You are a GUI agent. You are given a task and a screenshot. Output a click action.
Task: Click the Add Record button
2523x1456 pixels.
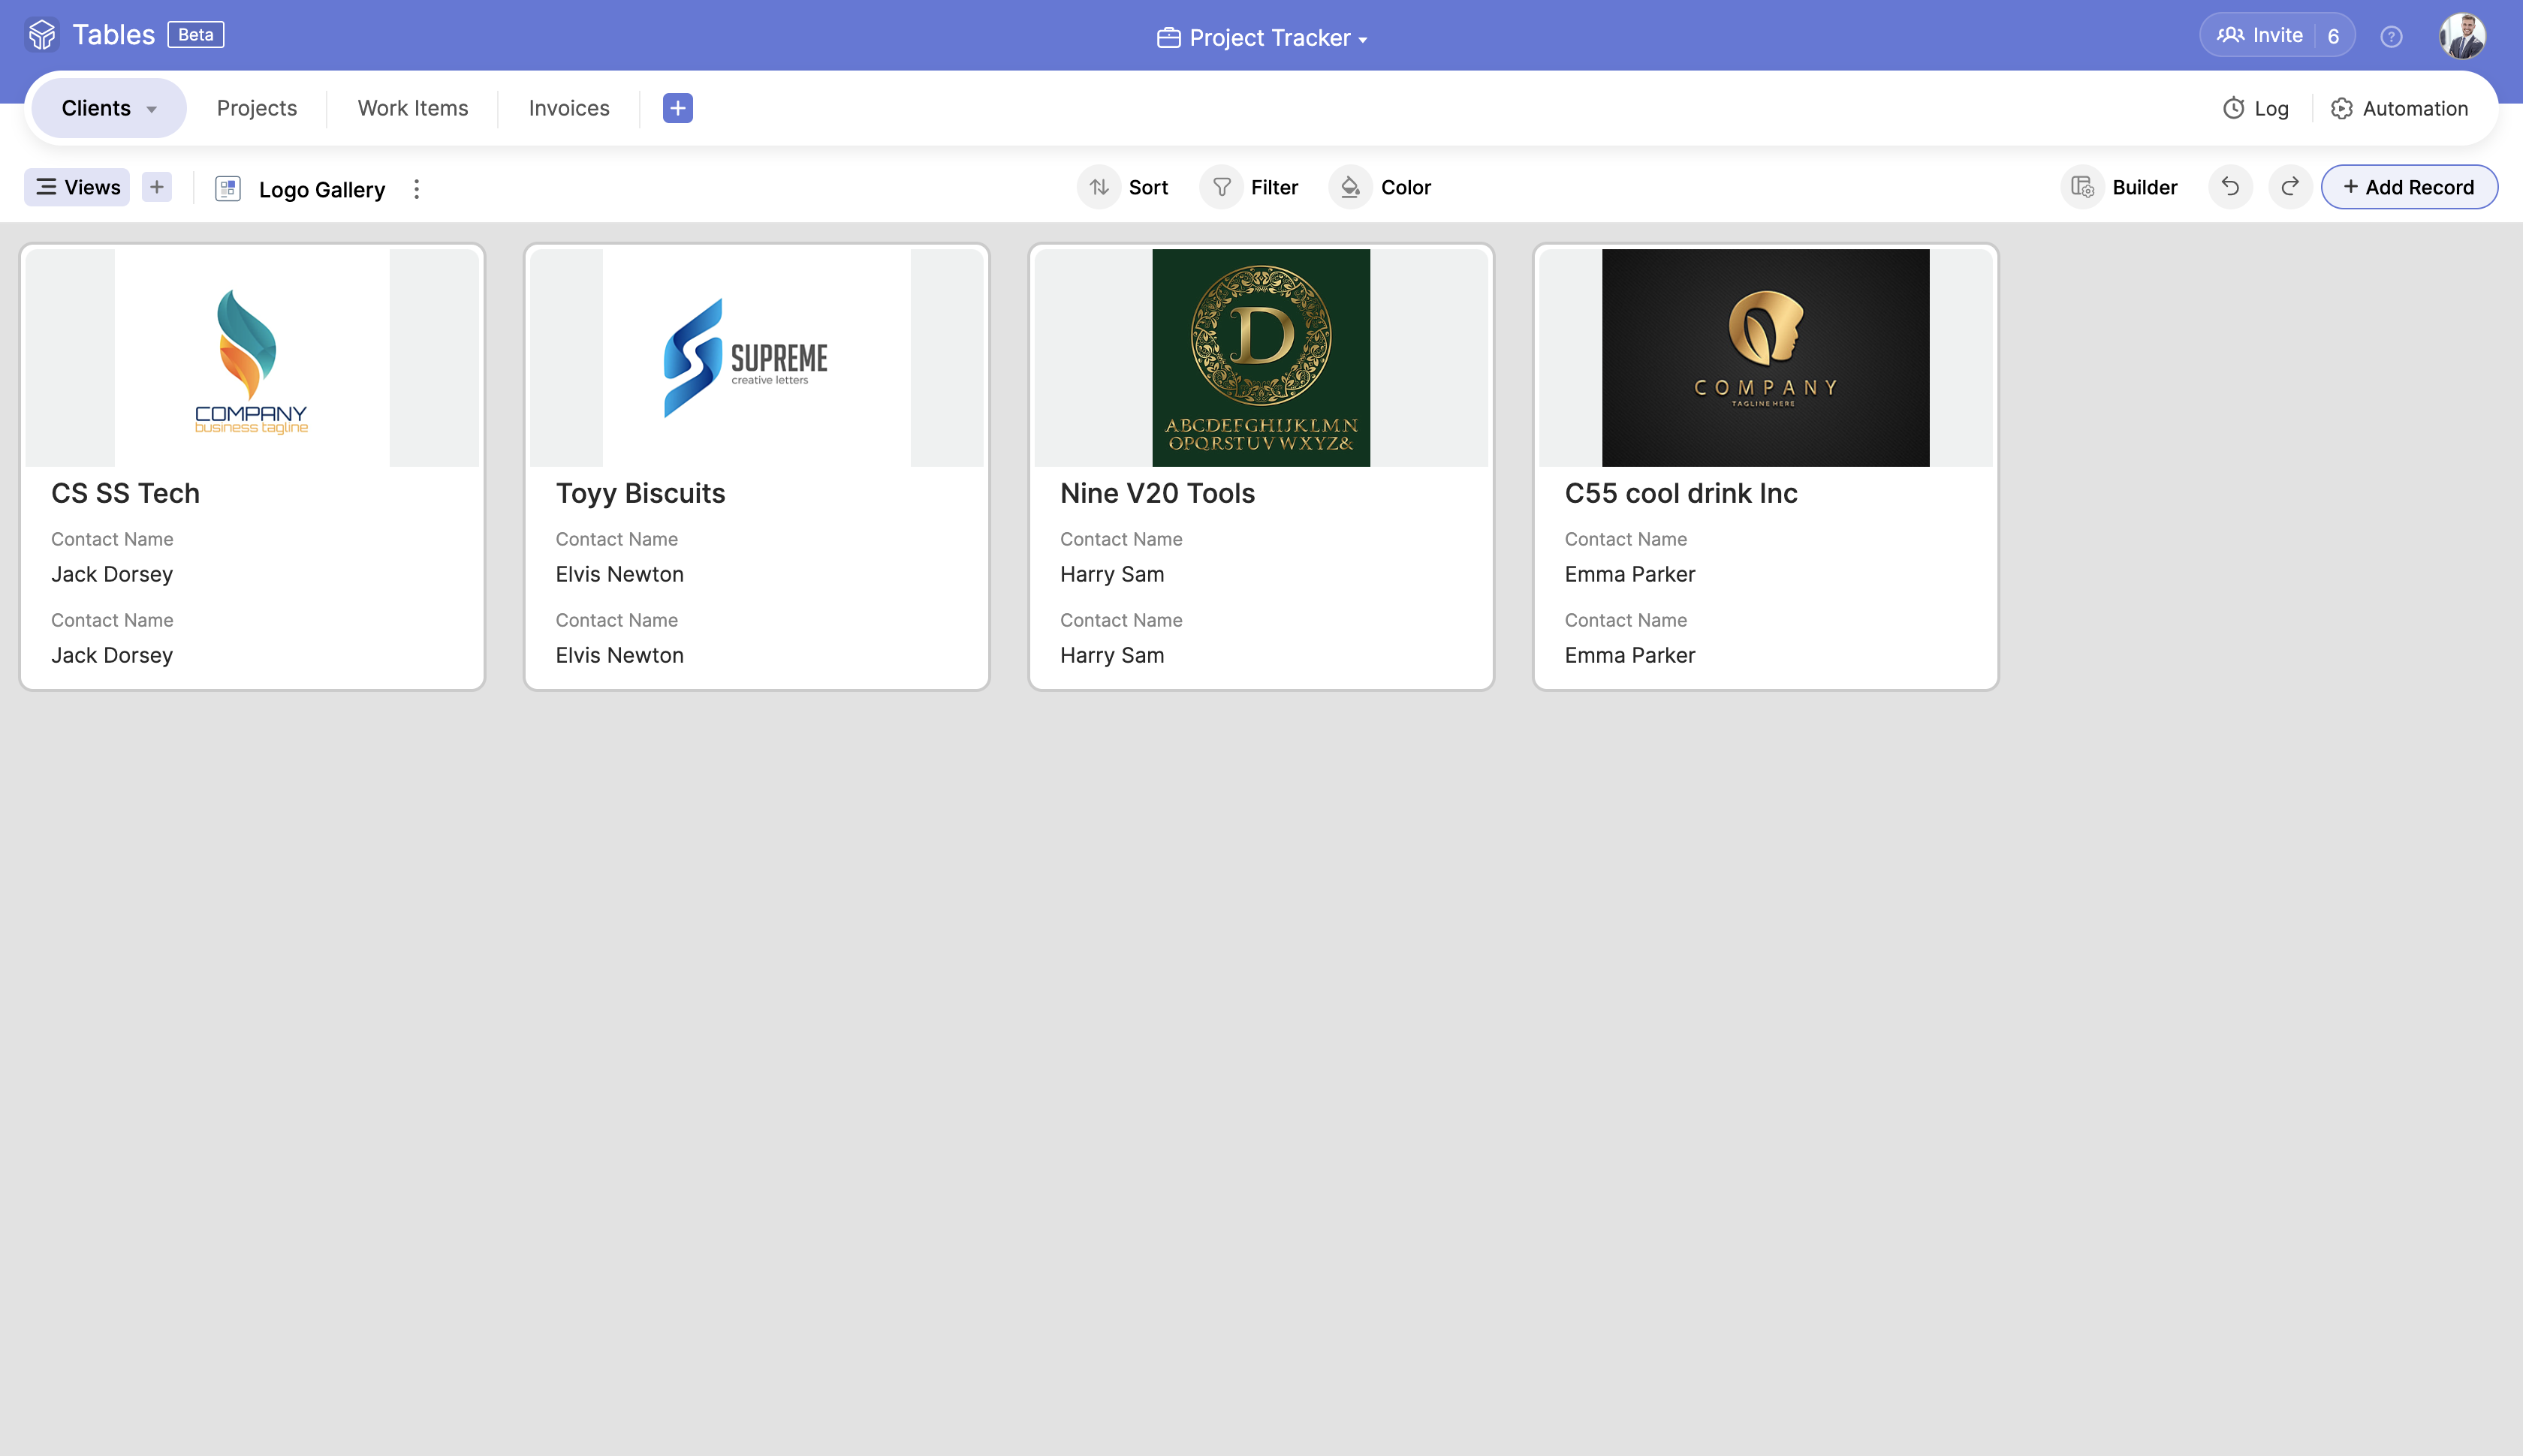[x=2409, y=187]
